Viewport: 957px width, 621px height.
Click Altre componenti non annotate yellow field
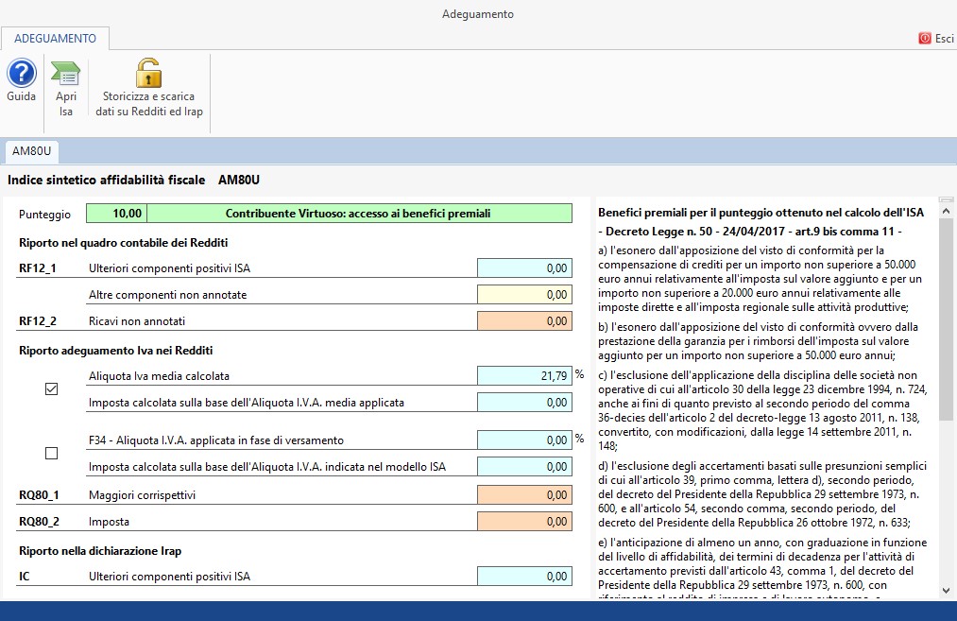point(525,294)
